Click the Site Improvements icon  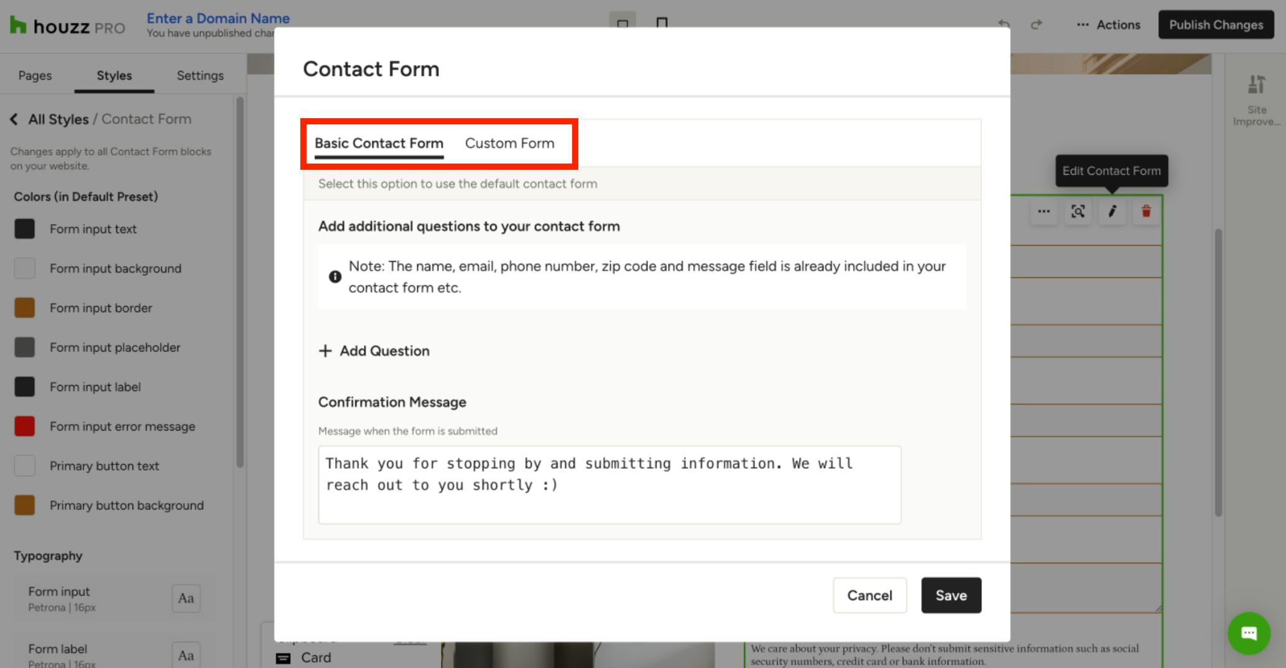[x=1256, y=100]
